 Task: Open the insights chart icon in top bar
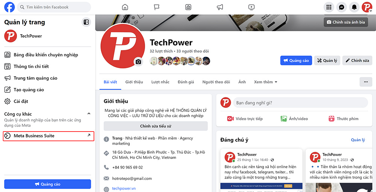click(x=188, y=7)
